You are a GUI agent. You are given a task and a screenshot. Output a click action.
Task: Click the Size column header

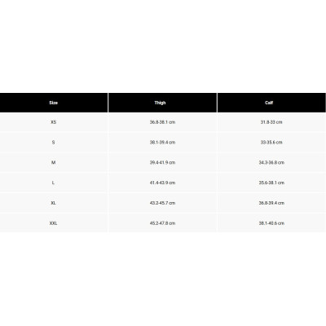point(54,103)
